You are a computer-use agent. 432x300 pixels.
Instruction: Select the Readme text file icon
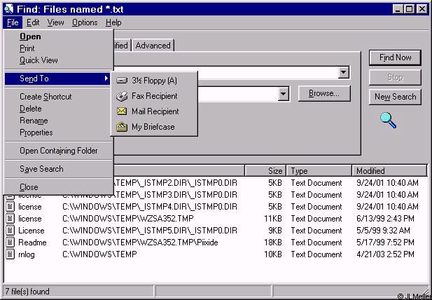pyautogui.click(x=11, y=243)
